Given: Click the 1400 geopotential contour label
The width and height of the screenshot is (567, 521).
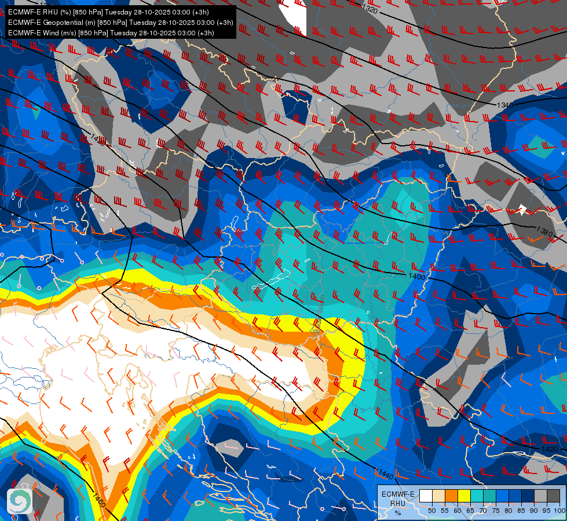Looking at the screenshot, I should [416, 276].
